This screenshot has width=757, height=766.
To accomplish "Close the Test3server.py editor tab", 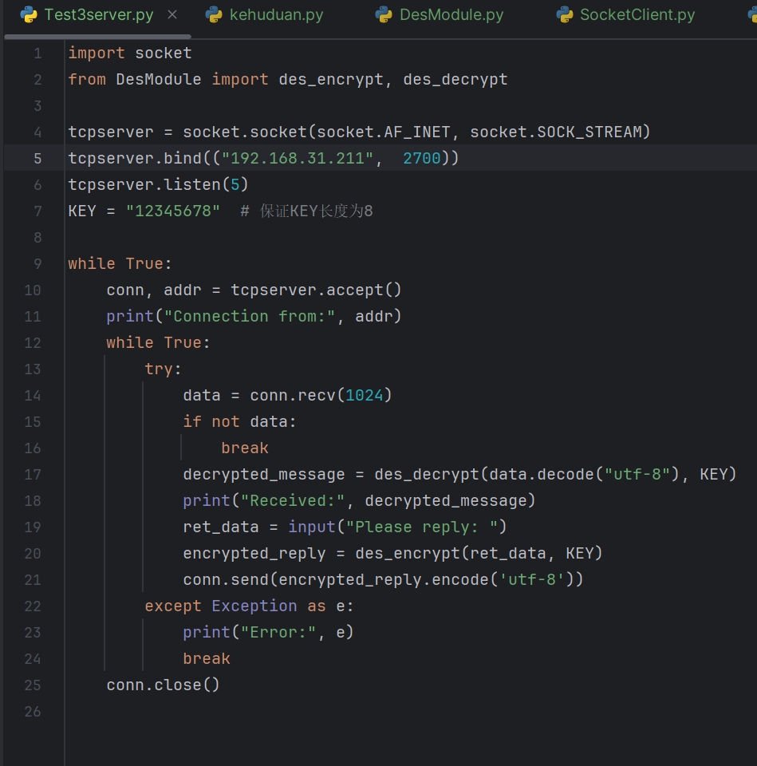I will (172, 14).
